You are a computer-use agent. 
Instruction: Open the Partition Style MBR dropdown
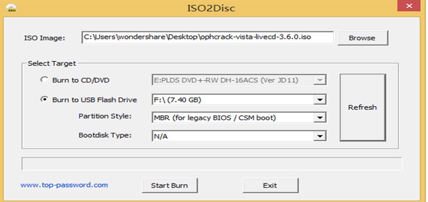[x=319, y=118]
